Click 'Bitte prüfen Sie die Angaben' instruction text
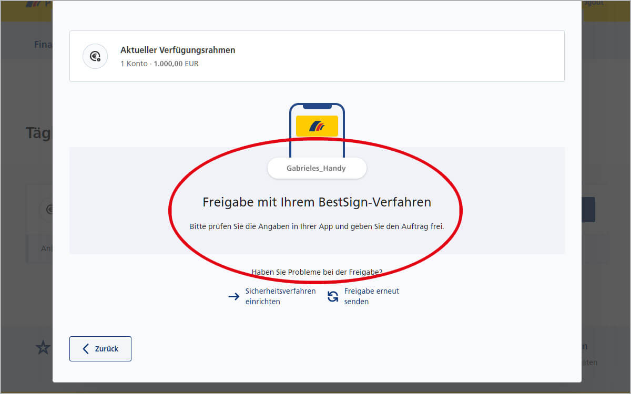The height and width of the screenshot is (394, 631). 317,227
